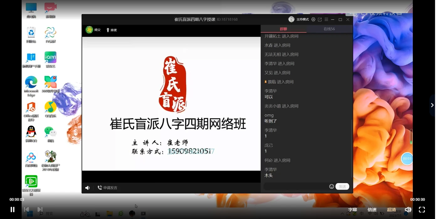The height and width of the screenshot is (219, 436).
Task: Skip to the next video
Action: coord(40,210)
